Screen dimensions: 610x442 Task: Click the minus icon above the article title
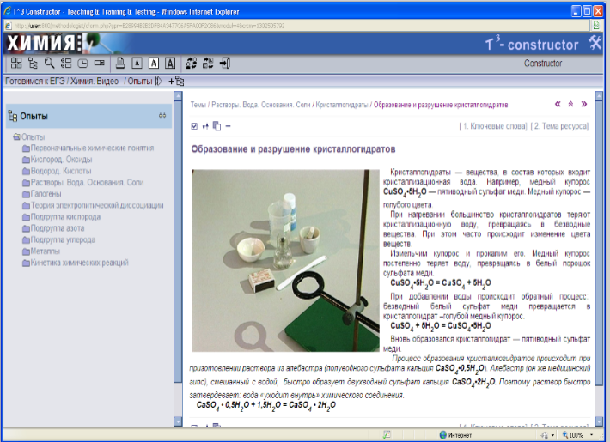click(228, 126)
